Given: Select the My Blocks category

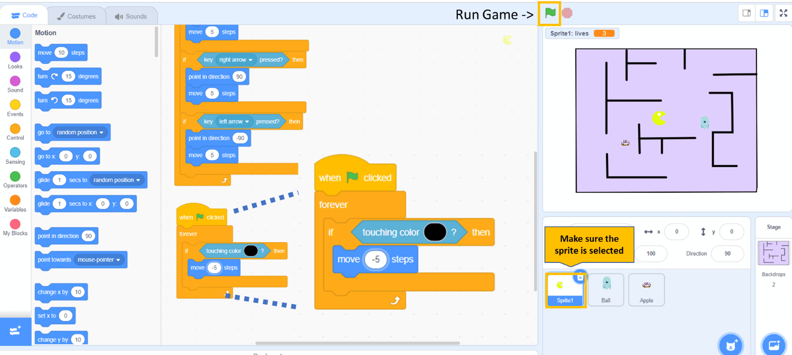Looking at the screenshot, I should pyautogui.click(x=15, y=227).
